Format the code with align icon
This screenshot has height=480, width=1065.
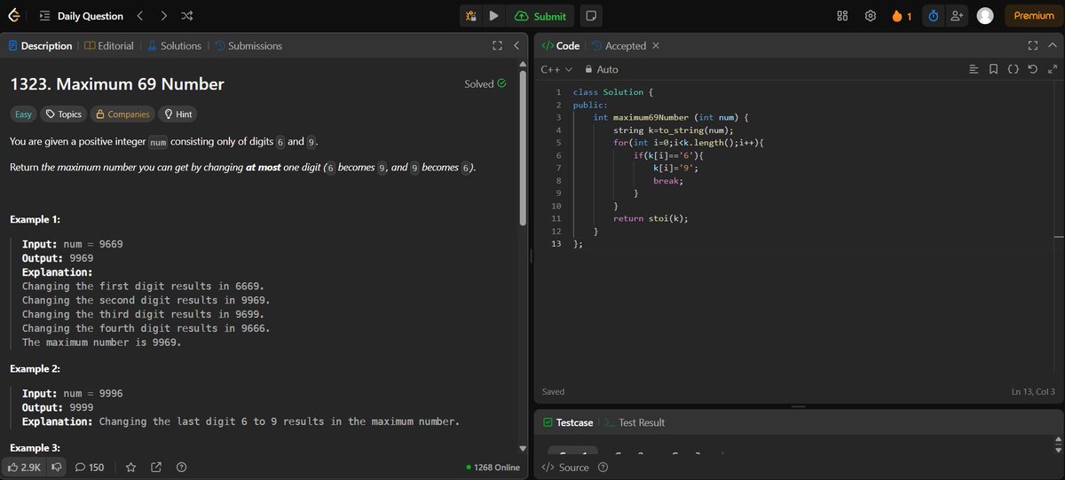click(974, 69)
